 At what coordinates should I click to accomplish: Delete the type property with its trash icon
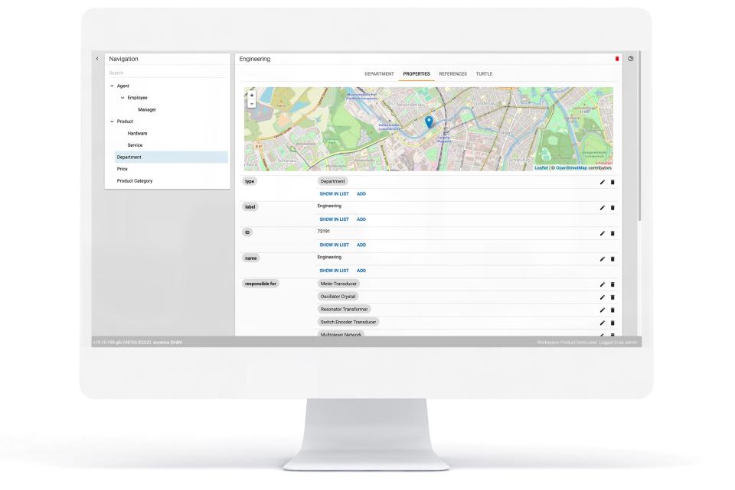pyautogui.click(x=612, y=182)
